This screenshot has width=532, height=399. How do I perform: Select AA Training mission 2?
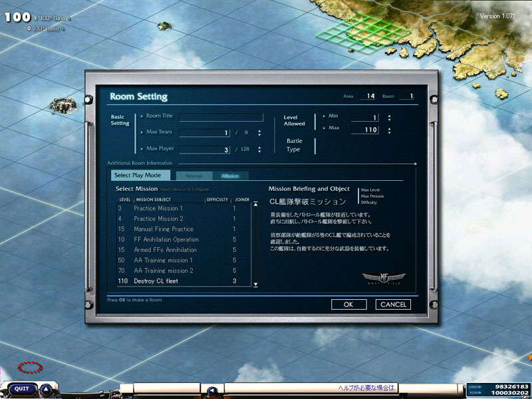click(x=184, y=271)
